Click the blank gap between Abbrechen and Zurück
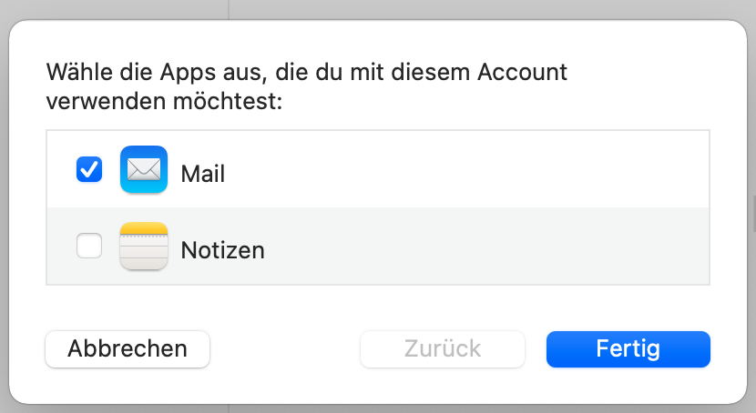Image resolution: width=756 pixels, height=413 pixels. (285, 349)
